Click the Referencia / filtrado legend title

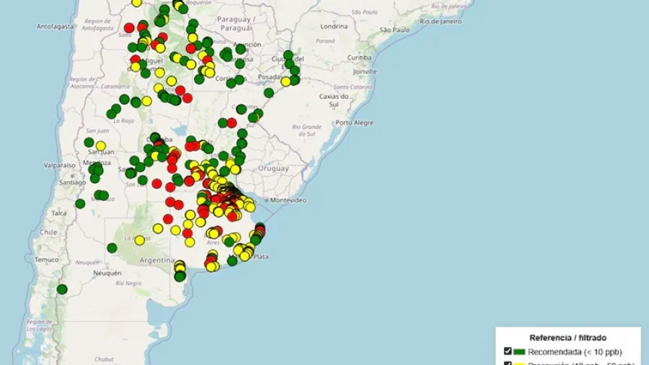click(568, 337)
